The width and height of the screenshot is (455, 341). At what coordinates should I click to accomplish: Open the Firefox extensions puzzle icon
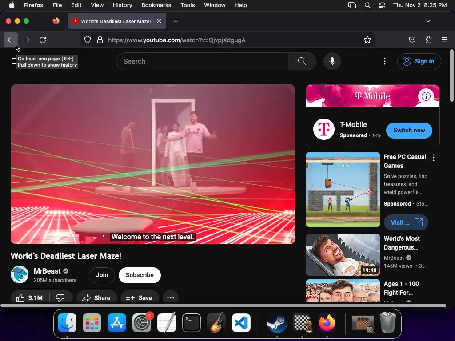pos(428,40)
